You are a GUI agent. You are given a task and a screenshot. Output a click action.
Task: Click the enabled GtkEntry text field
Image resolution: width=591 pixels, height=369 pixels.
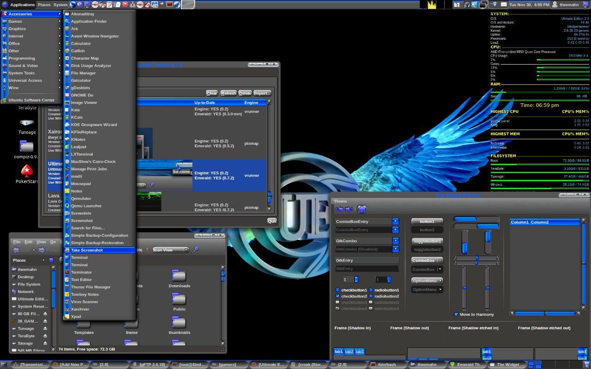click(x=367, y=260)
